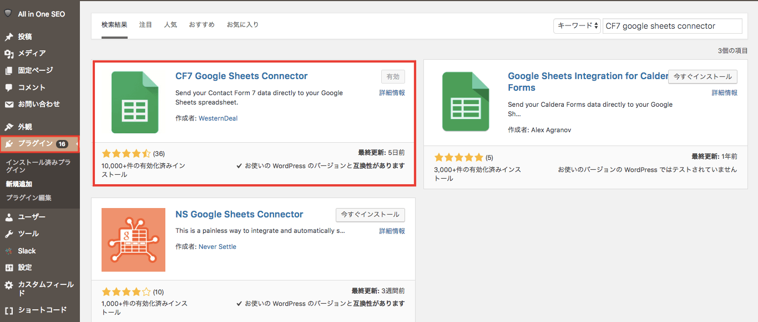Open the お気に入り tab
This screenshot has width=758, height=322.
pyautogui.click(x=242, y=25)
